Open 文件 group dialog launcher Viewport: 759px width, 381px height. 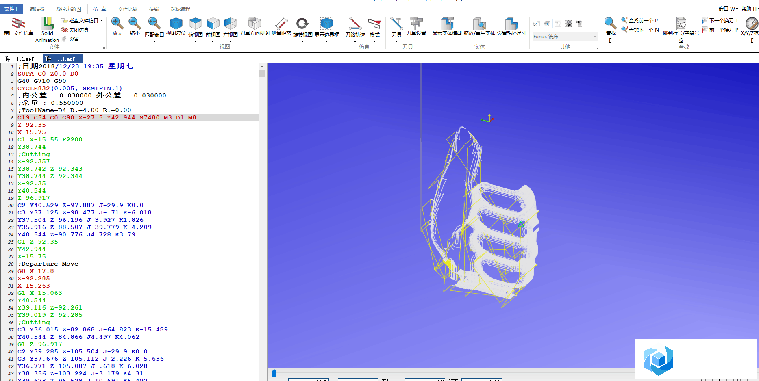coord(103,48)
